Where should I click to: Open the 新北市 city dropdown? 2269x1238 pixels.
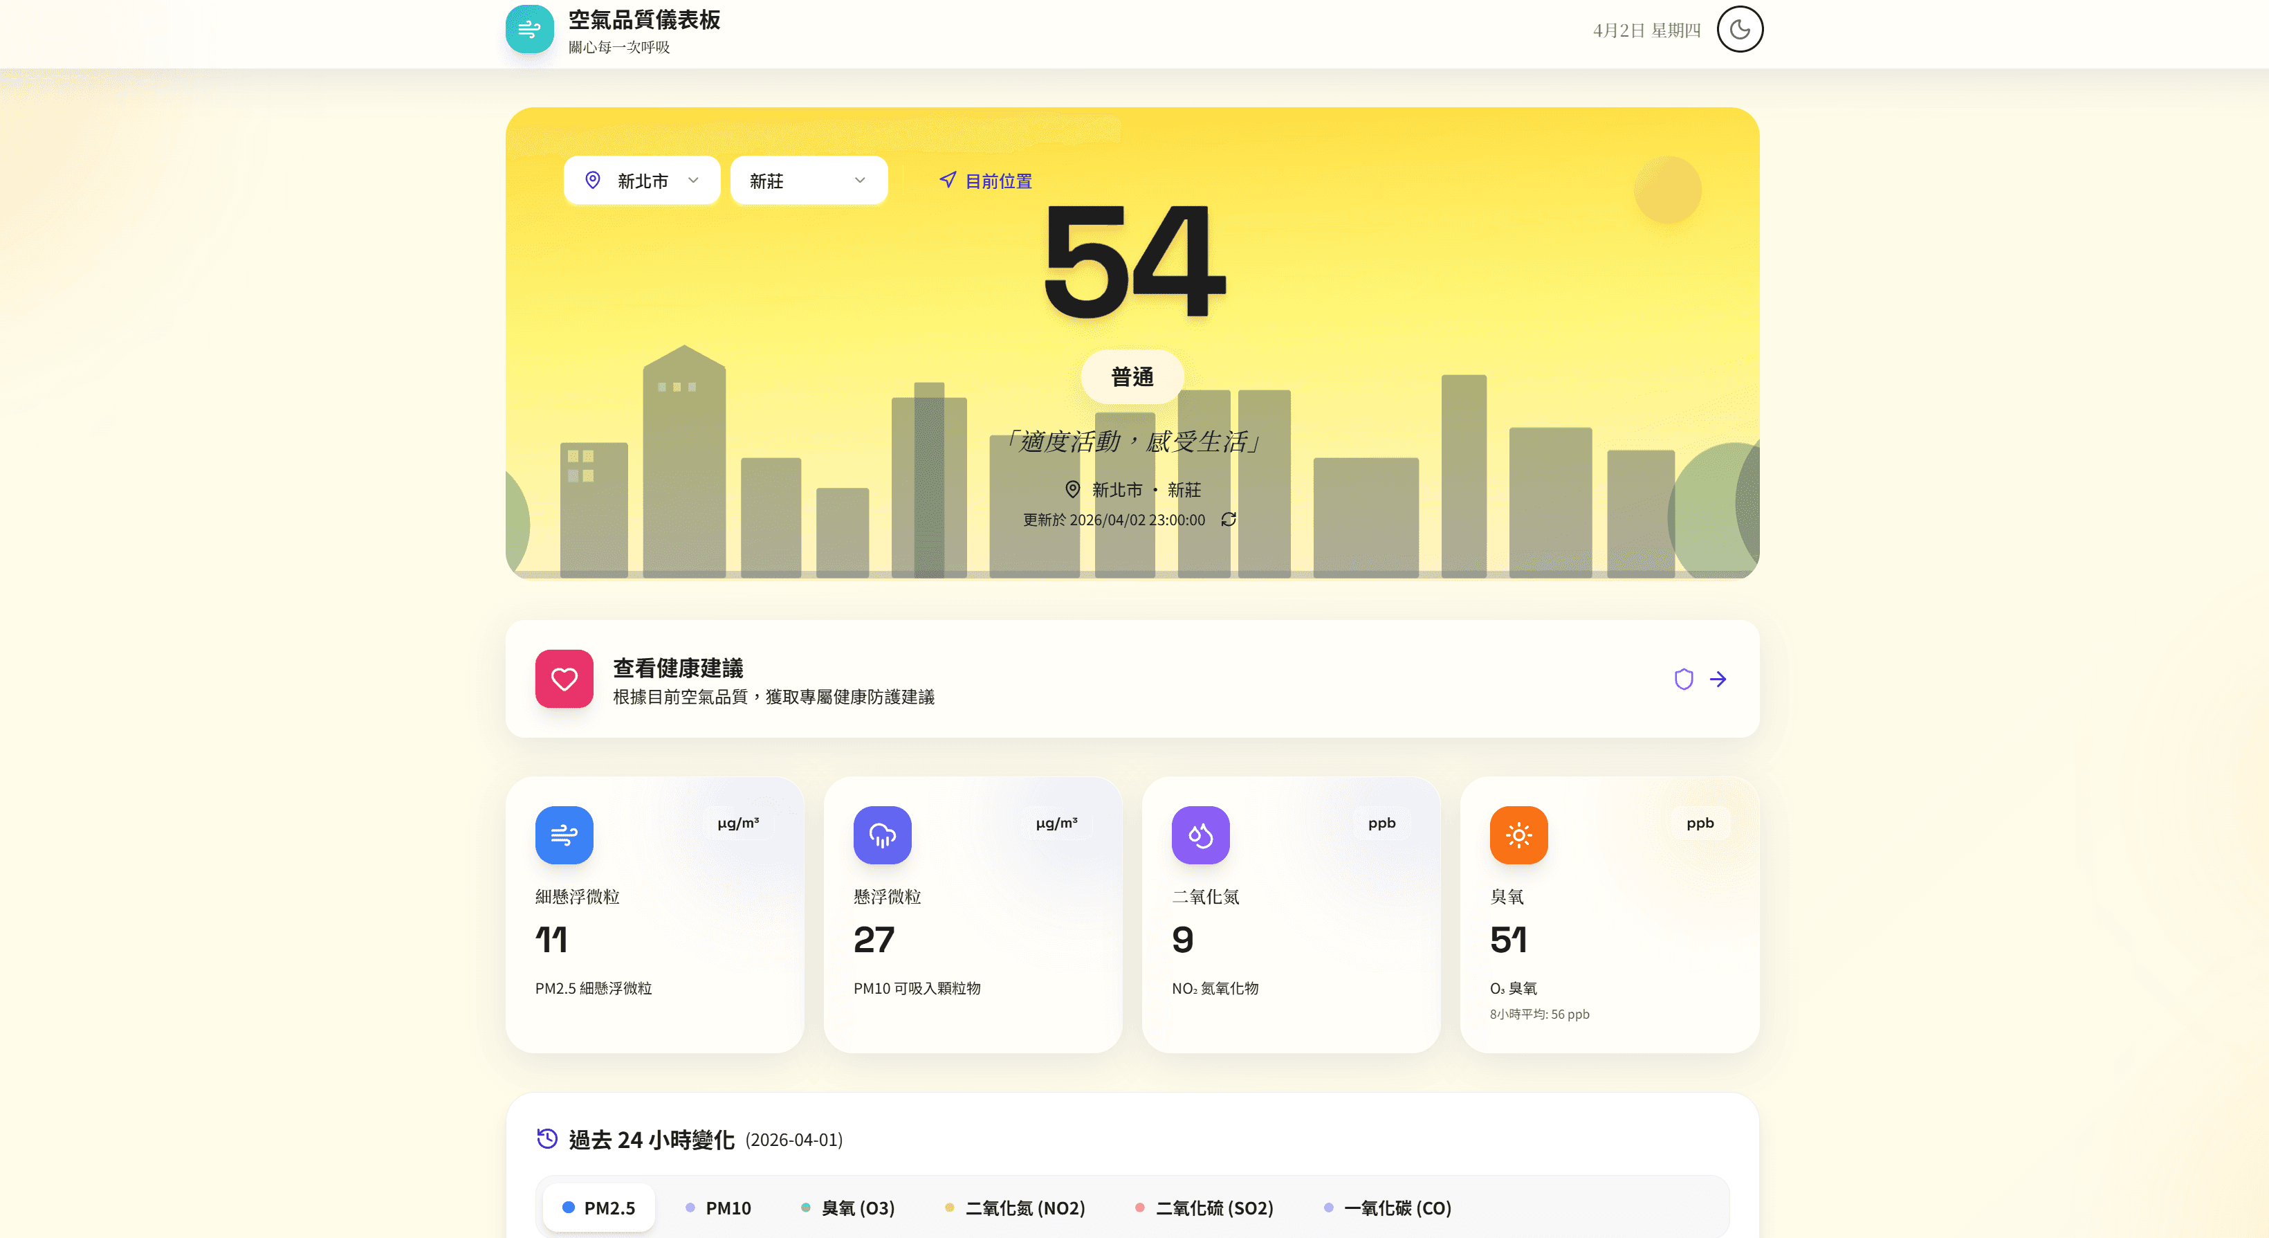pyautogui.click(x=641, y=181)
